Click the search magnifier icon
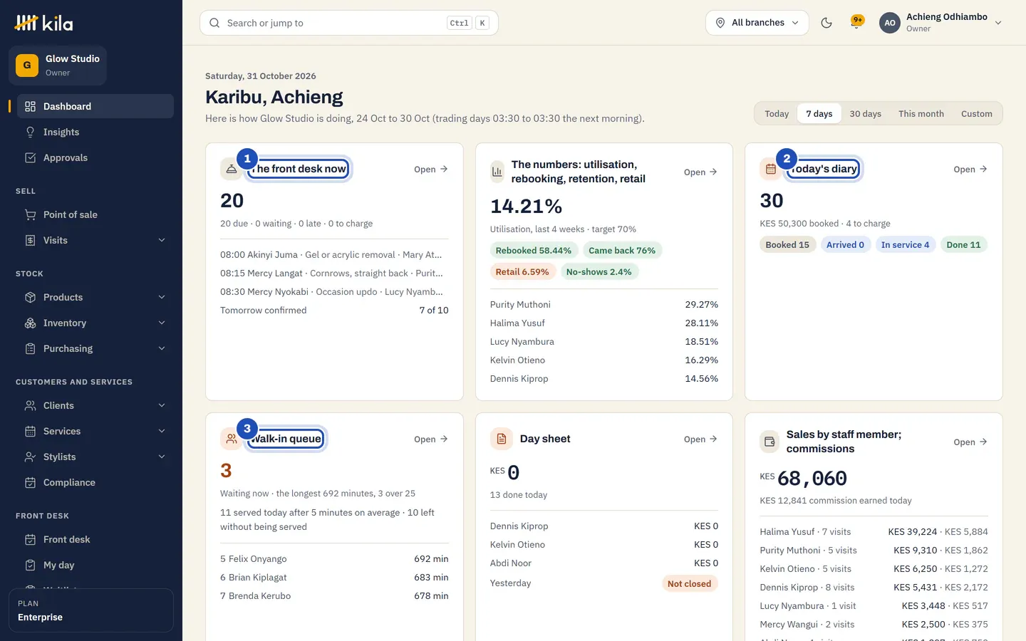 [x=214, y=23]
